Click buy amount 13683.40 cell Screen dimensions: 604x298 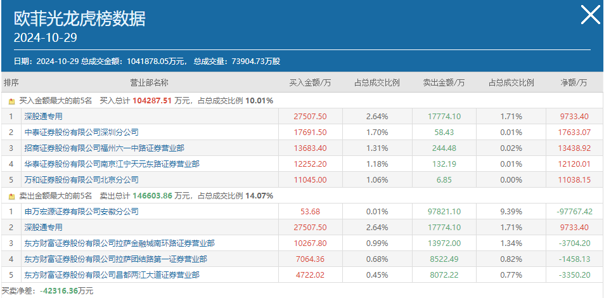(x=310, y=148)
